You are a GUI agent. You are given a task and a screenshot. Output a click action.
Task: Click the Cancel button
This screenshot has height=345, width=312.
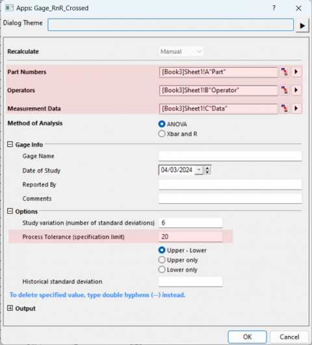click(x=289, y=337)
